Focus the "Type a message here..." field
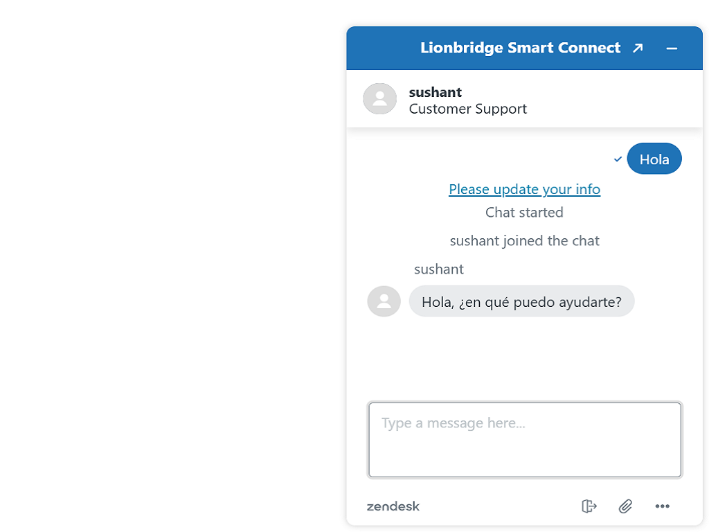This screenshot has width=709, height=532. click(x=524, y=440)
